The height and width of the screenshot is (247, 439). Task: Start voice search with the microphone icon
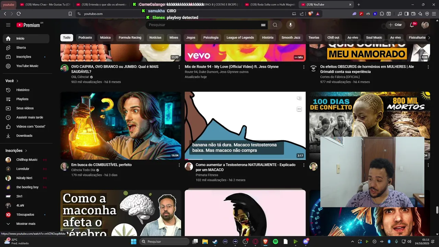click(290, 25)
